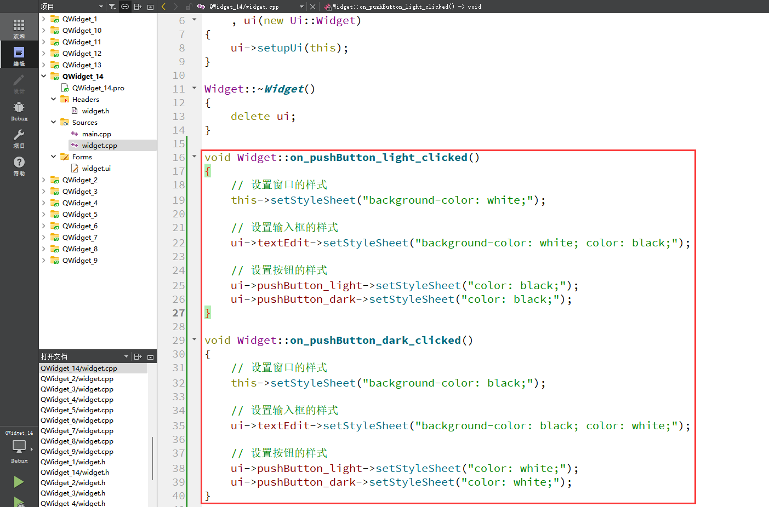Fold on_pushButton_dark_clicked at line 29
The width and height of the screenshot is (769, 507).
(x=194, y=339)
